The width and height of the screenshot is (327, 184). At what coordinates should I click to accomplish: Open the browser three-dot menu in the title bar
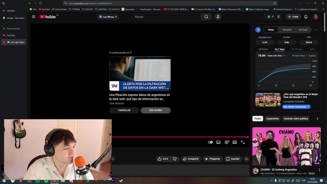click(x=300, y=3)
